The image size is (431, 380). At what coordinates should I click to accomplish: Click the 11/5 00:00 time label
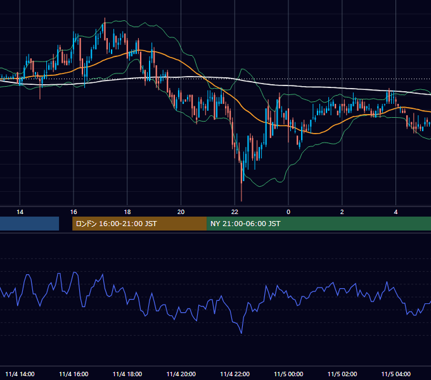pos(288,374)
